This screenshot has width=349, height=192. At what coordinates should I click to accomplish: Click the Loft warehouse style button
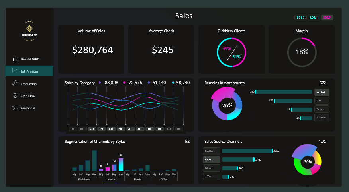pyautogui.click(x=322, y=101)
